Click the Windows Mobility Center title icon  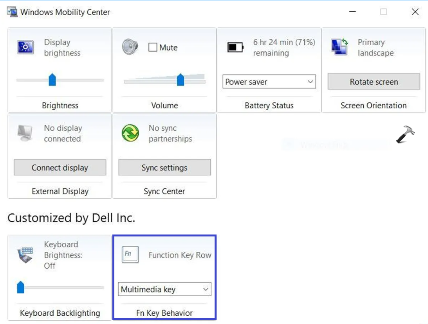pyautogui.click(x=12, y=12)
